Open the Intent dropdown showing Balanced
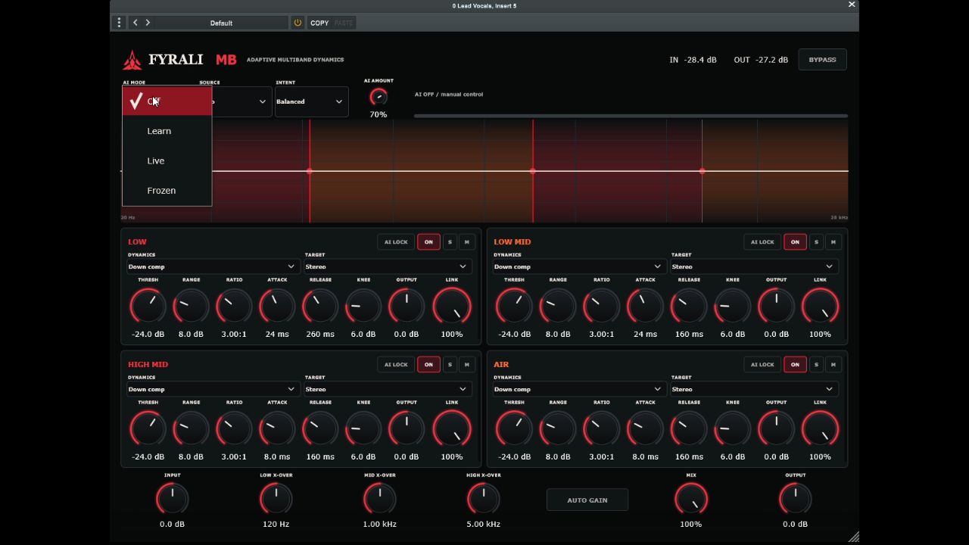Viewport: 969px width, 545px height. 311,101
